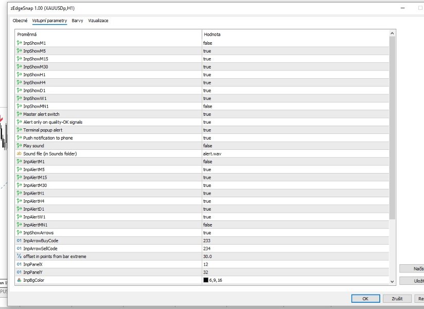Switch to the Barvy tab

tap(77, 21)
